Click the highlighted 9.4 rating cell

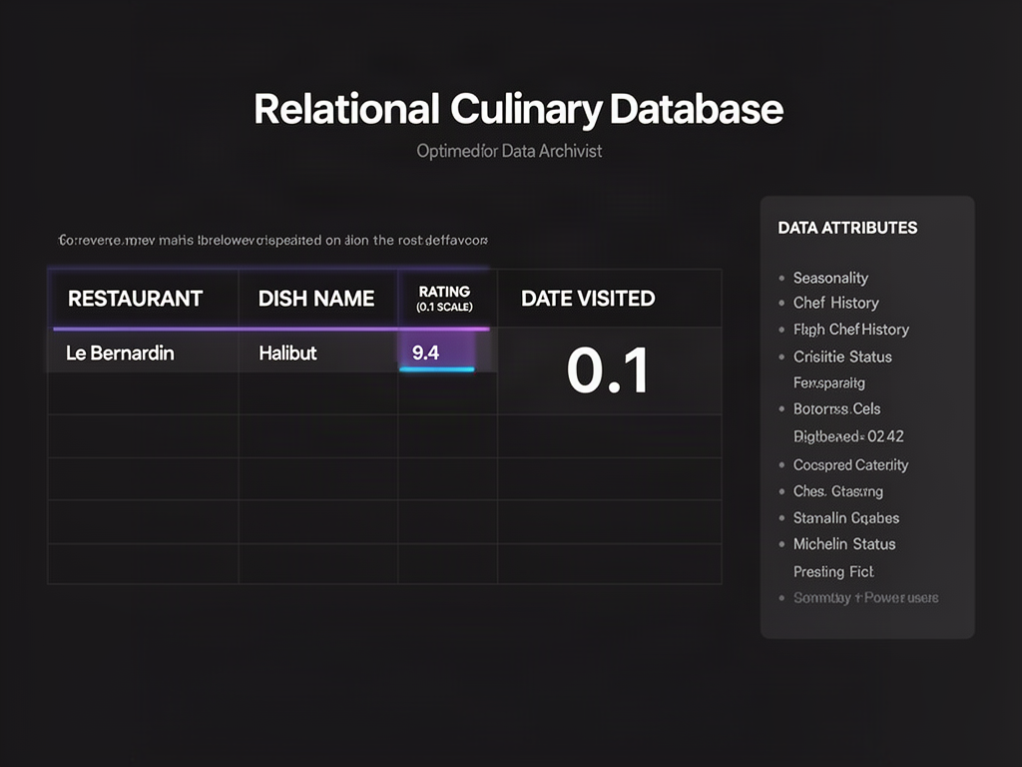point(437,353)
